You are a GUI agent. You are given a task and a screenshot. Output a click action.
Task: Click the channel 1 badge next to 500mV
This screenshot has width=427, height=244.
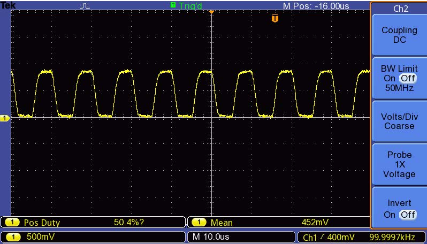click(12, 237)
